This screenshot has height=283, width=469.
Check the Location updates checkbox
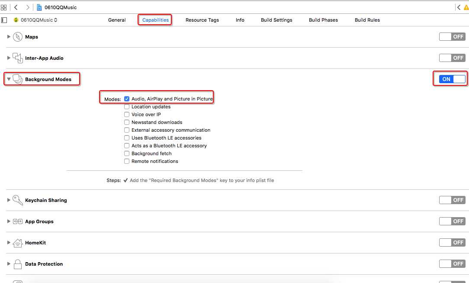click(x=127, y=107)
